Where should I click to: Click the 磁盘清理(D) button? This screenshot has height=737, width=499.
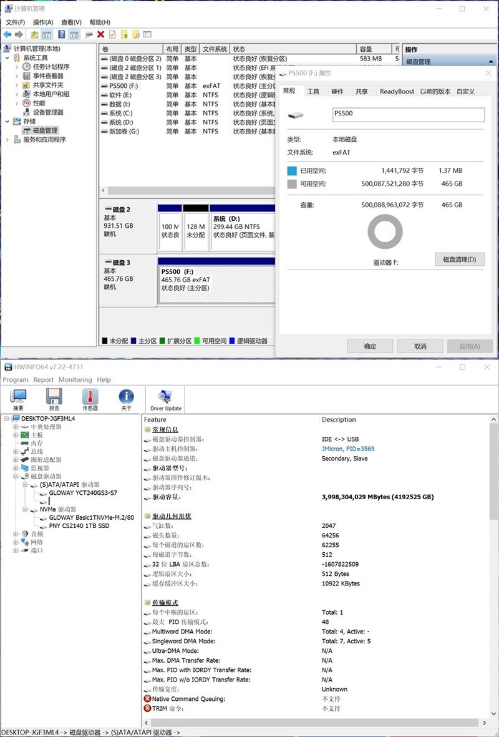(460, 260)
